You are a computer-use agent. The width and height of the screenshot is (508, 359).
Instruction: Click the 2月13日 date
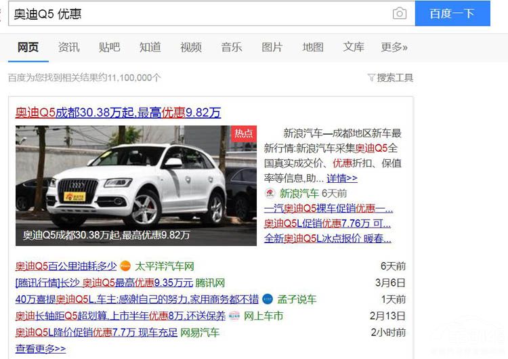(388, 316)
